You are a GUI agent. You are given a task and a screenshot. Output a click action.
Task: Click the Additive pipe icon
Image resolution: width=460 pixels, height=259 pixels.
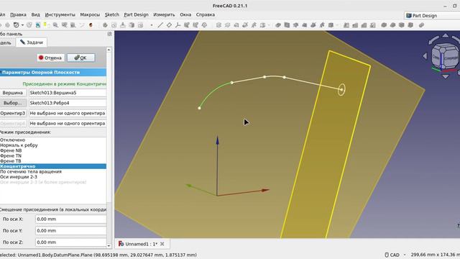(245, 25)
